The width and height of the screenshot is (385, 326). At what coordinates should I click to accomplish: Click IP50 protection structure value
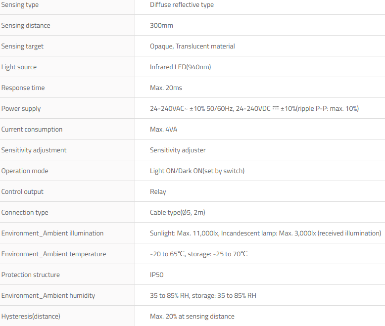pyautogui.click(x=156, y=275)
